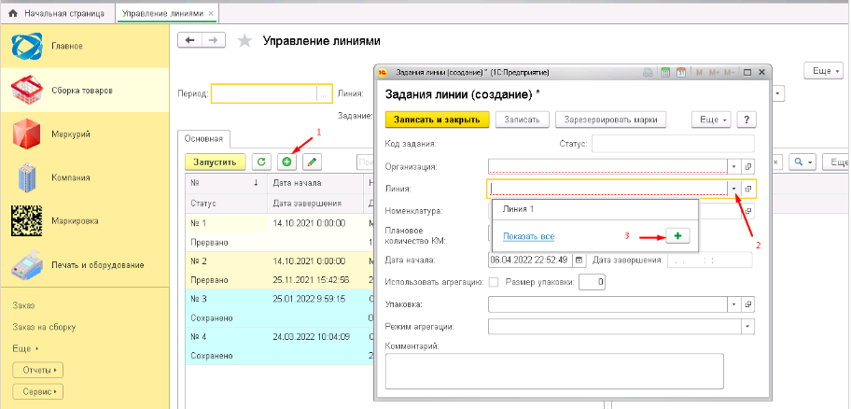Click Записать и закрыть
Image resolution: width=851 pixels, height=409 pixels.
[438, 120]
